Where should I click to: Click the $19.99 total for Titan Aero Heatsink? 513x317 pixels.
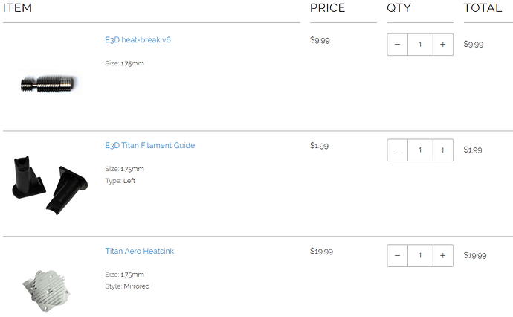pos(474,256)
